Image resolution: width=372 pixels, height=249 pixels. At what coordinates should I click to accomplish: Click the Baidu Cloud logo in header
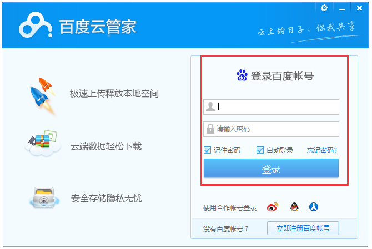(36, 25)
